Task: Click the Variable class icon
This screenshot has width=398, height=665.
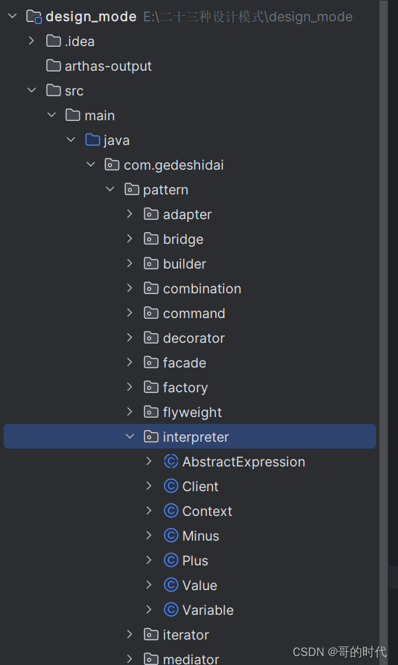Action: click(171, 609)
